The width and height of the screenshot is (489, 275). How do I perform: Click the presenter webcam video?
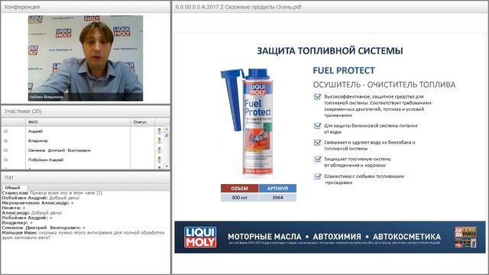coord(86,58)
